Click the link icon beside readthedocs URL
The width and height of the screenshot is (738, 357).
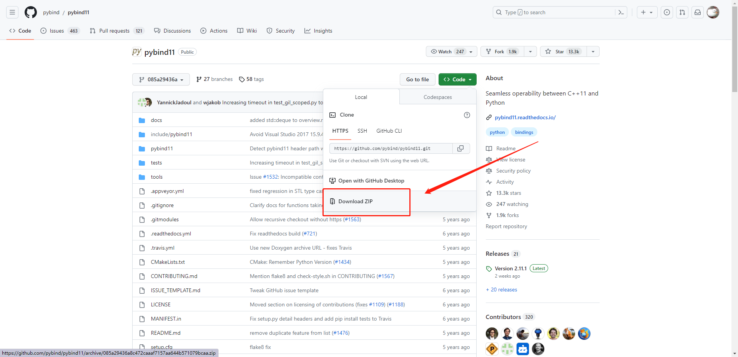click(489, 117)
